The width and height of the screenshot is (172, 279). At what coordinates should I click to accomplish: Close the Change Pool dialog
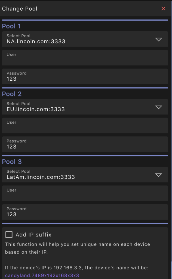(x=163, y=8)
